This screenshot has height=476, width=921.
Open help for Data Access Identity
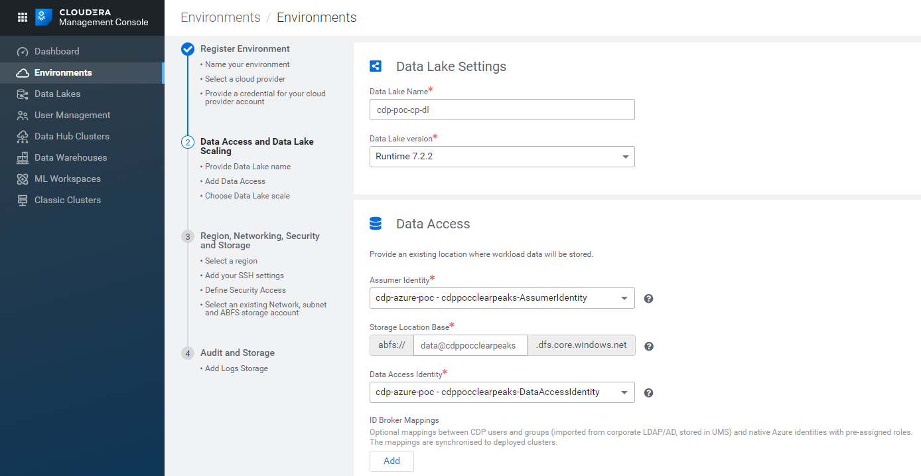649,393
